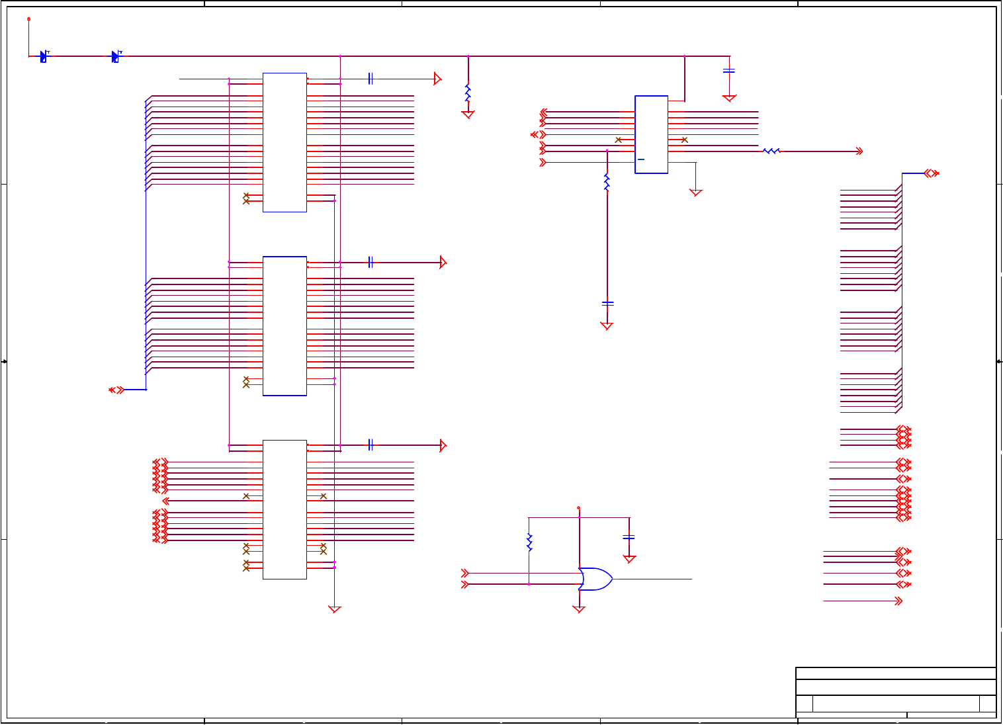This screenshot has width=1003, height=725.
Task: Click the title block in the bottom-right corner
Action: pos(896,693)
